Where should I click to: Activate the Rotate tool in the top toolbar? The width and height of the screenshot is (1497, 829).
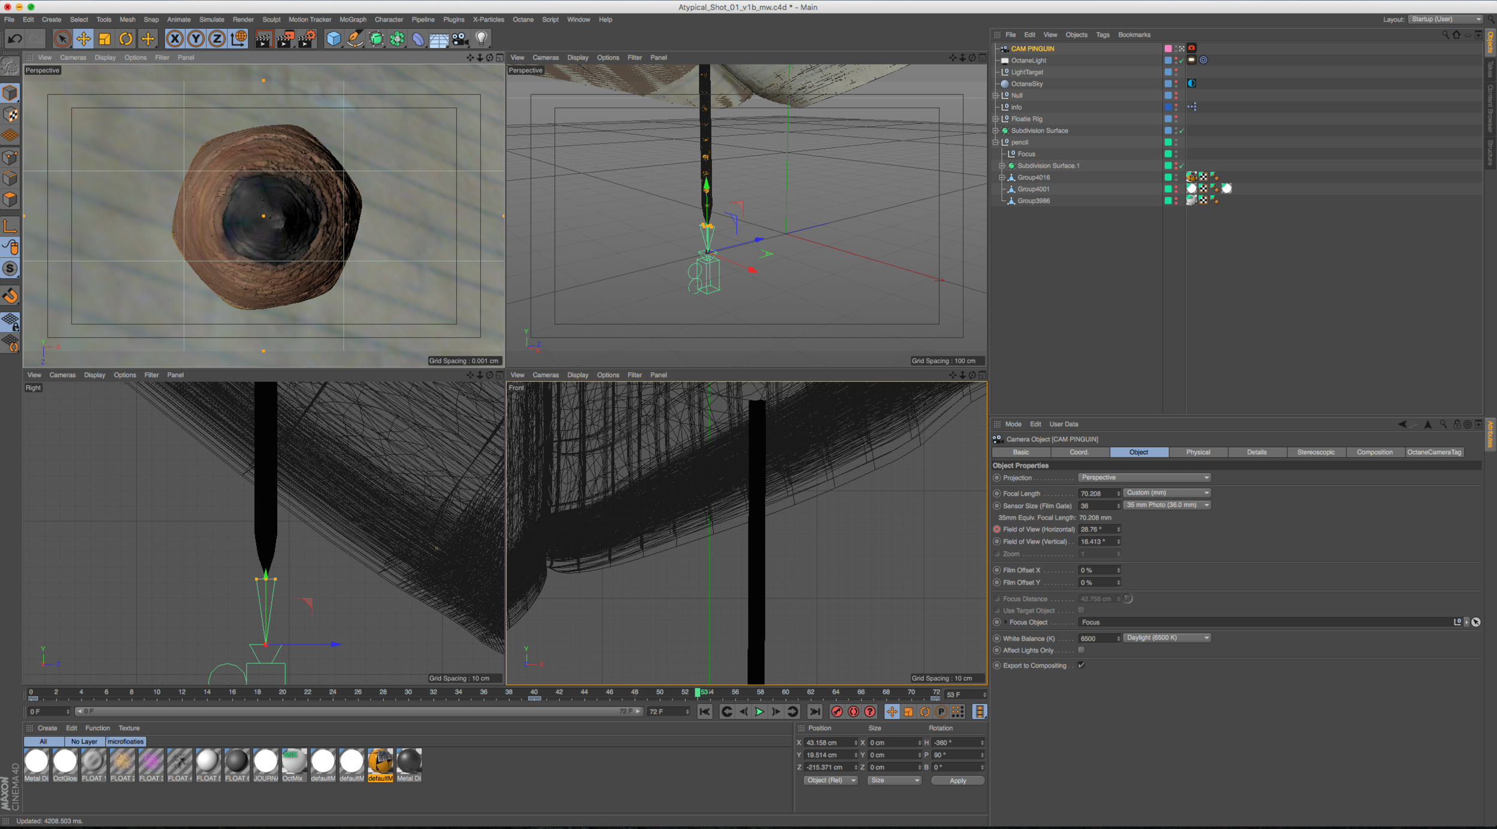click(x=126, y=39)
